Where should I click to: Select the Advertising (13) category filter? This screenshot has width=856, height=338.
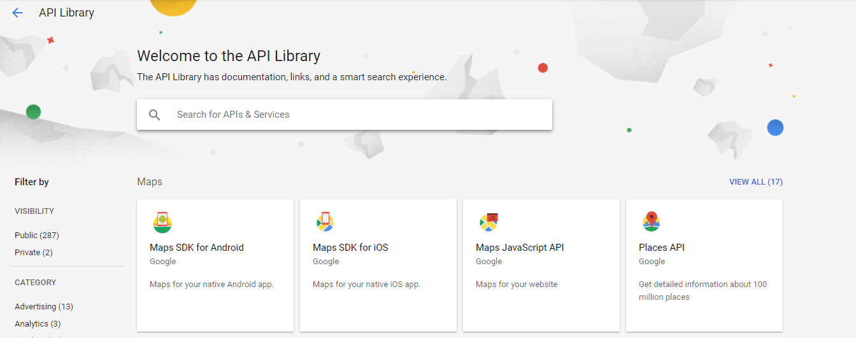click(44, 307)
